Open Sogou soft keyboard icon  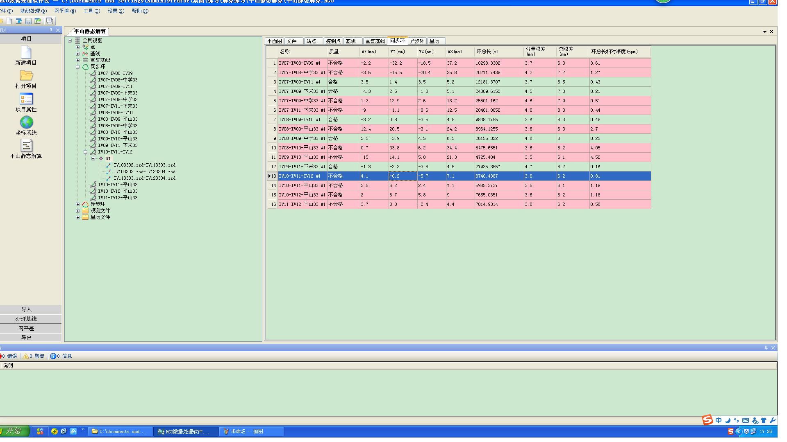(x=746, y=420)
